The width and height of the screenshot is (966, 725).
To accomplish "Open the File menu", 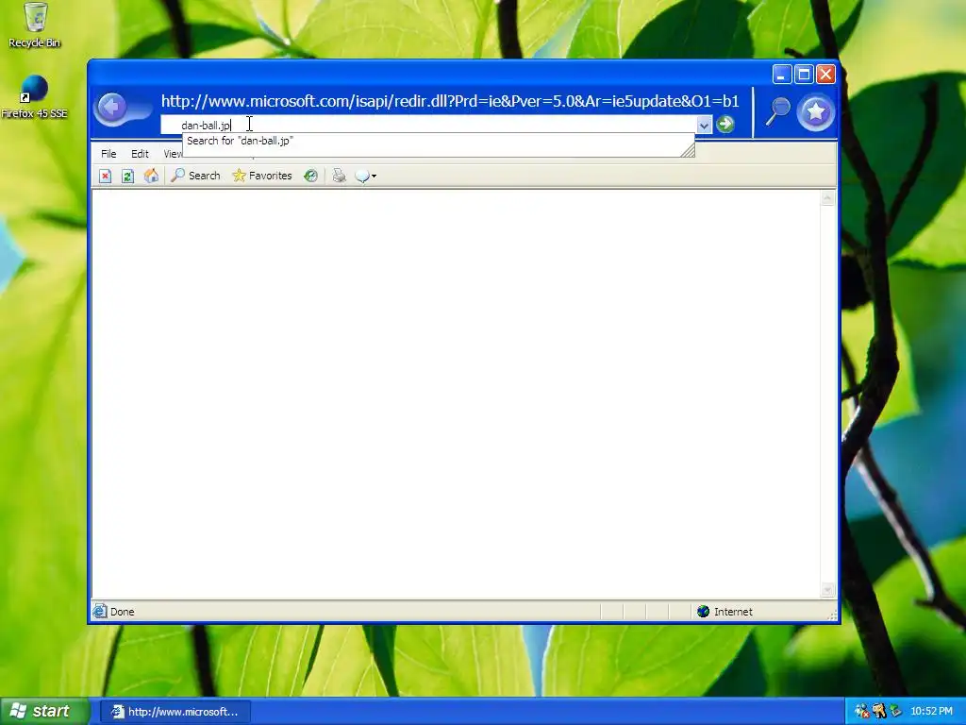I will 108,154.
